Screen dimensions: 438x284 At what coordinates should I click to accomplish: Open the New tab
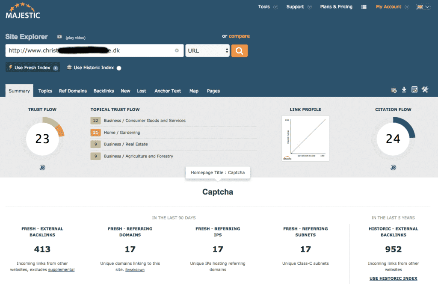click(125, 91)
